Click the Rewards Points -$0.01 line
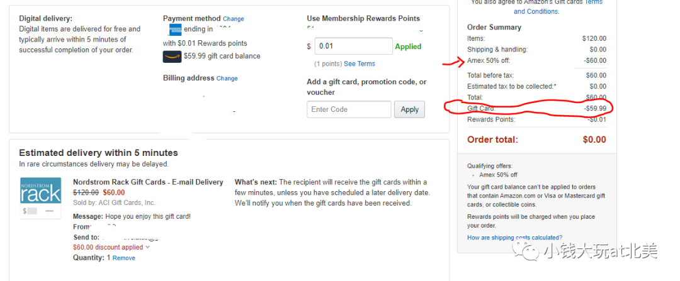 pyautogui.click(x=537, y=119)
